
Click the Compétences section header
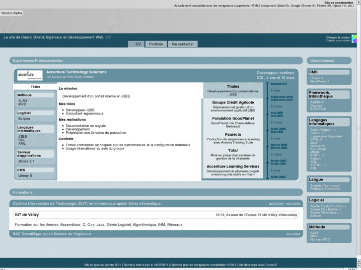(329, 60)
